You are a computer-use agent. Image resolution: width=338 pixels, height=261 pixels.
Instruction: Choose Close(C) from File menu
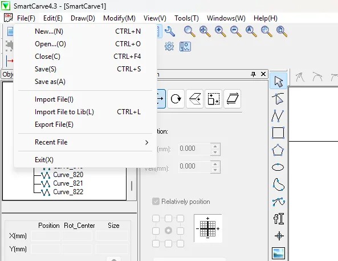coord(85,57)
